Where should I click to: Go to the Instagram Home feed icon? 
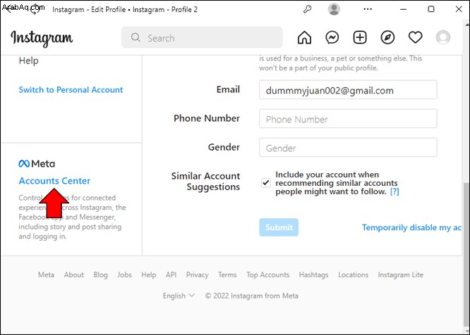304,38
